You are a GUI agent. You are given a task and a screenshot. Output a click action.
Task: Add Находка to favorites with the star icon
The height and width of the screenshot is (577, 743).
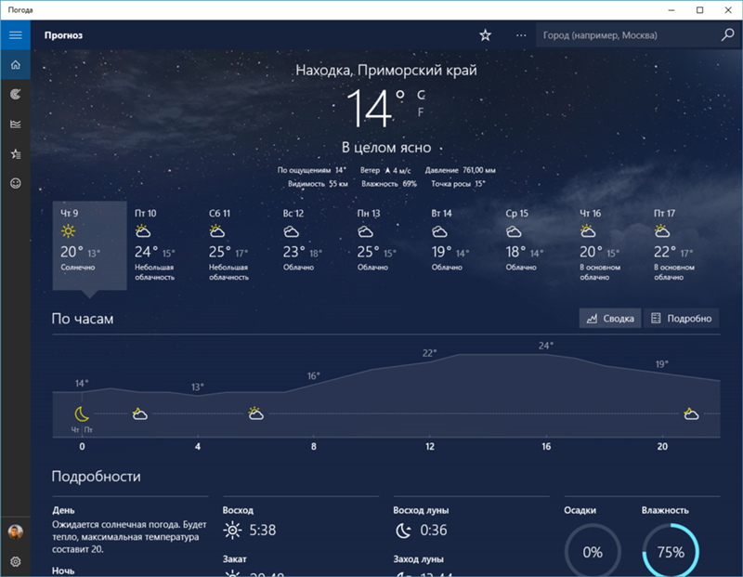click(485, 35)
